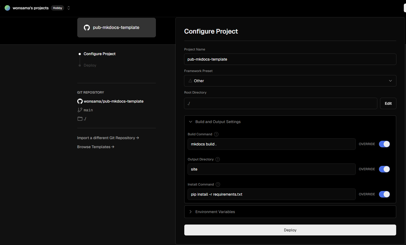Turn off Output Directory override switch
The image size is (406, 245).
[x=384, y=169]
